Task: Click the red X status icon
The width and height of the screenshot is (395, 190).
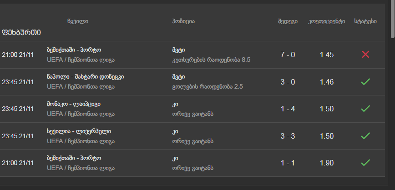Action: coord(365,55)
